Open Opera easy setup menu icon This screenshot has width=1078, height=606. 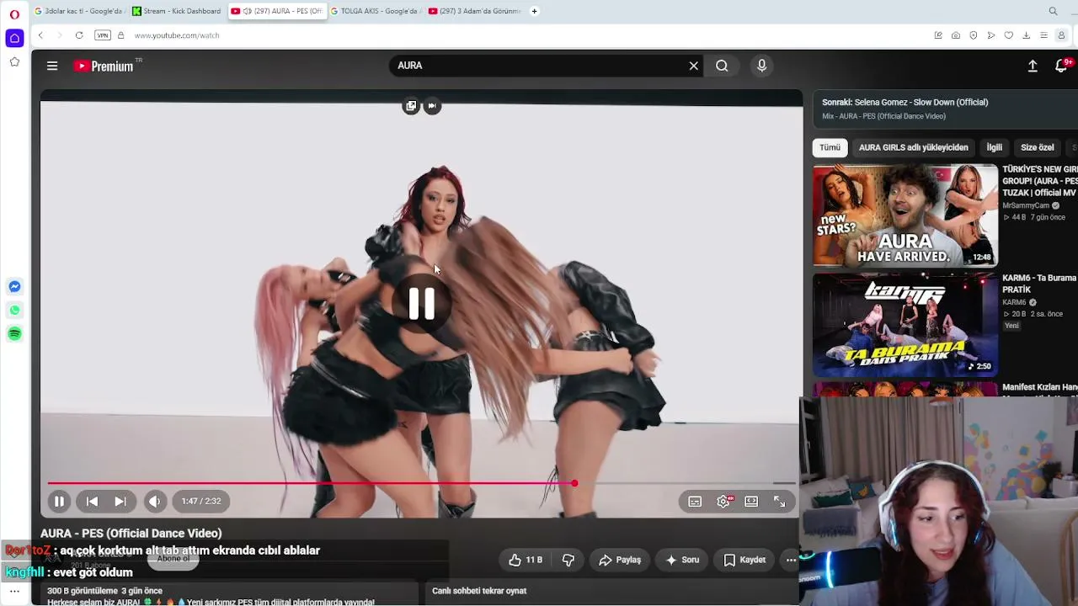[1044, 35]
